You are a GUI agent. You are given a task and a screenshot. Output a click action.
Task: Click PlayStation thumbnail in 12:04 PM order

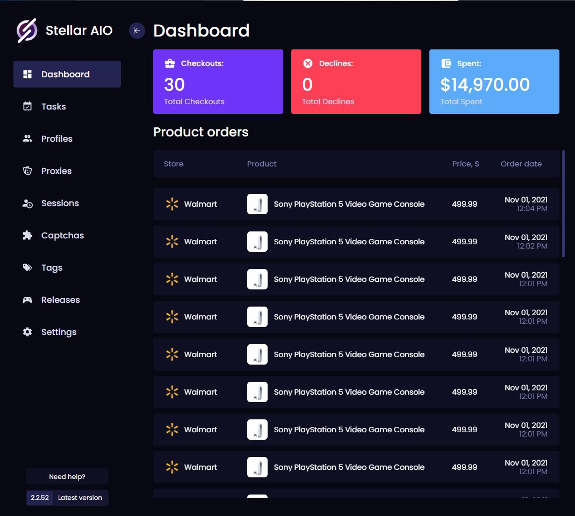[x=257, y=204]
